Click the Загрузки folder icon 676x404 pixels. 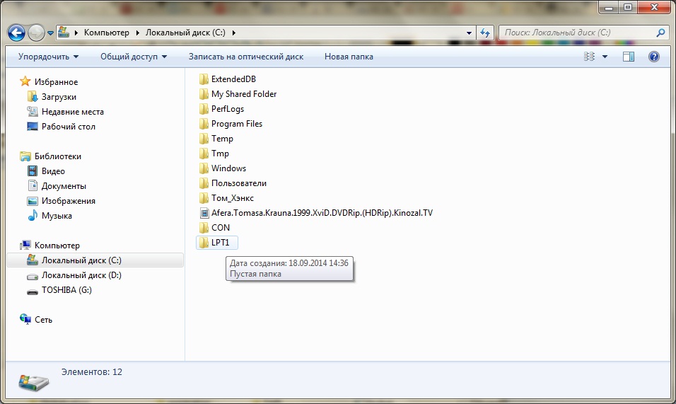(33, 97)
